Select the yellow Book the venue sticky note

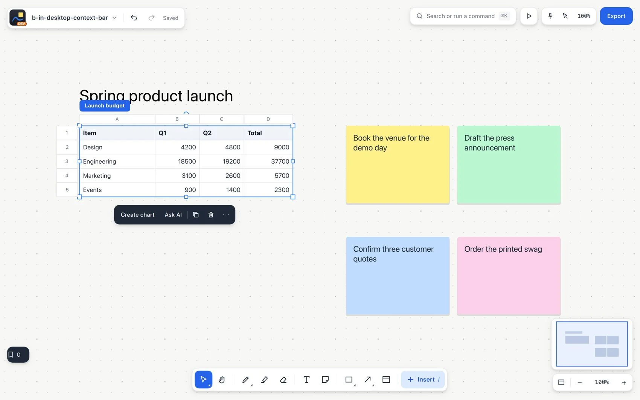pos(398,165)
